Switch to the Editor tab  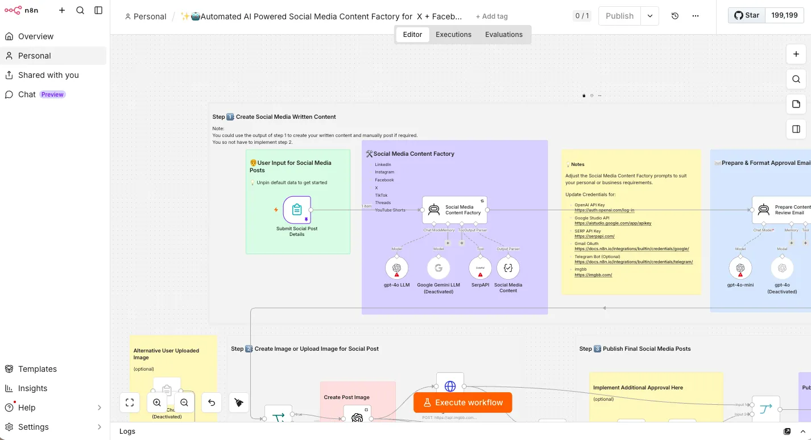412,35
